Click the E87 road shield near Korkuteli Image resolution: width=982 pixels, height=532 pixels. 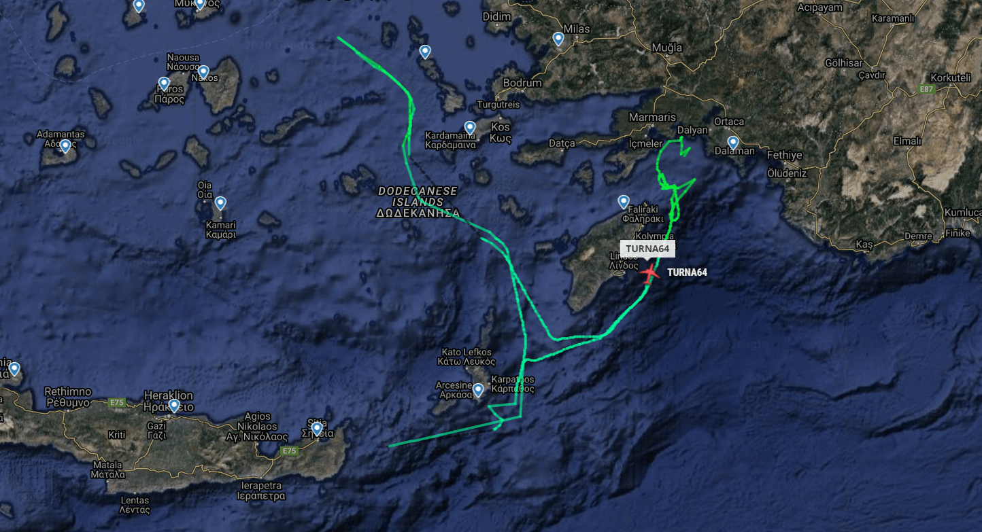926,89
